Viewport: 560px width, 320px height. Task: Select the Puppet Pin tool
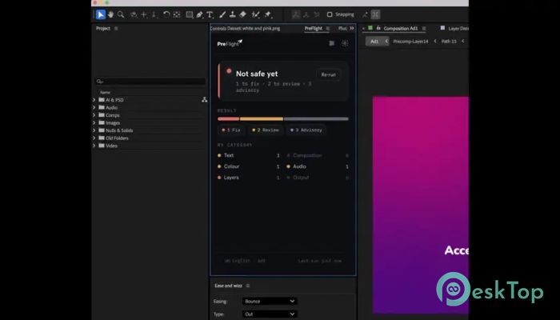pyautogui.click(x=268, y=14)
